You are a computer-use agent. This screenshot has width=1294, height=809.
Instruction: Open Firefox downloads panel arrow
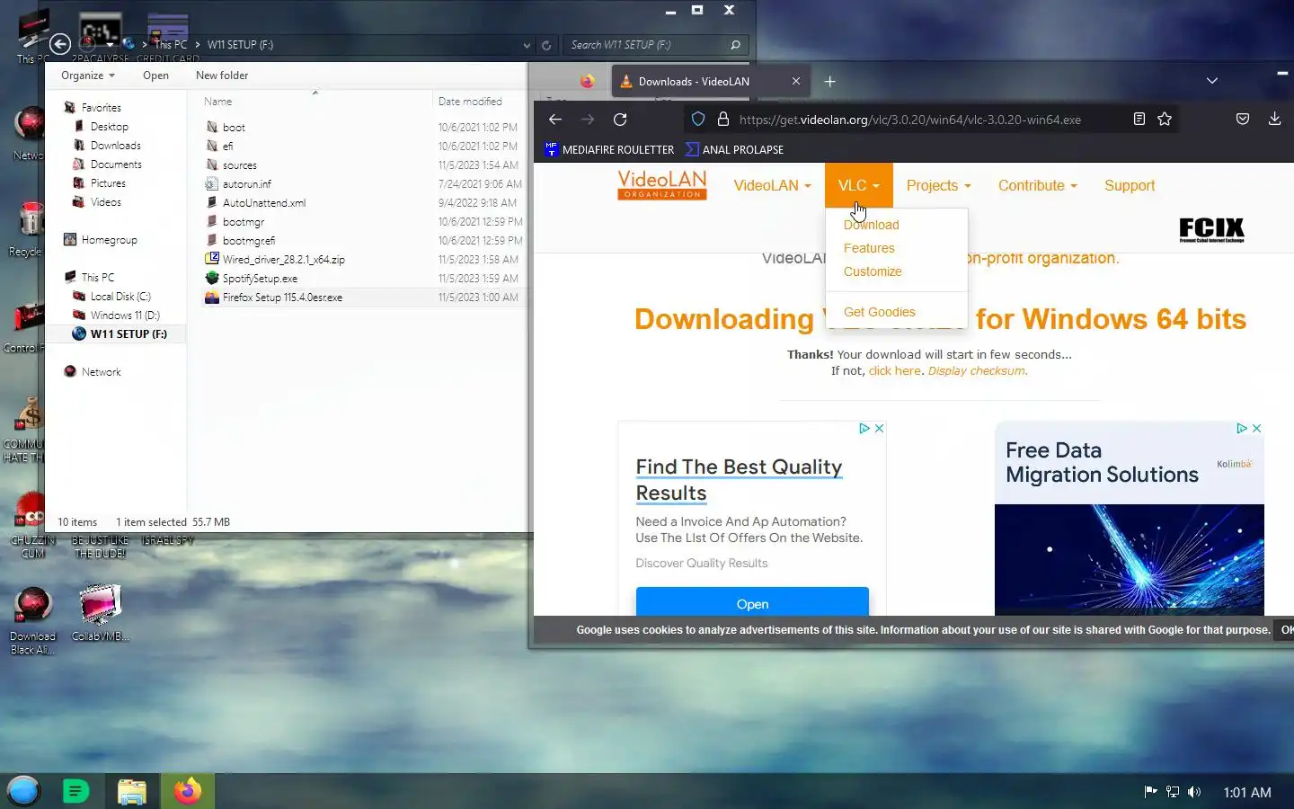pos(1274,119)
